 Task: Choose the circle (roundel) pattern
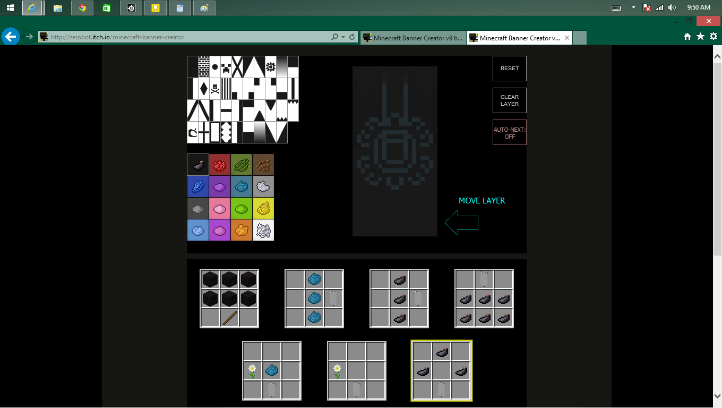coord(215,67)
